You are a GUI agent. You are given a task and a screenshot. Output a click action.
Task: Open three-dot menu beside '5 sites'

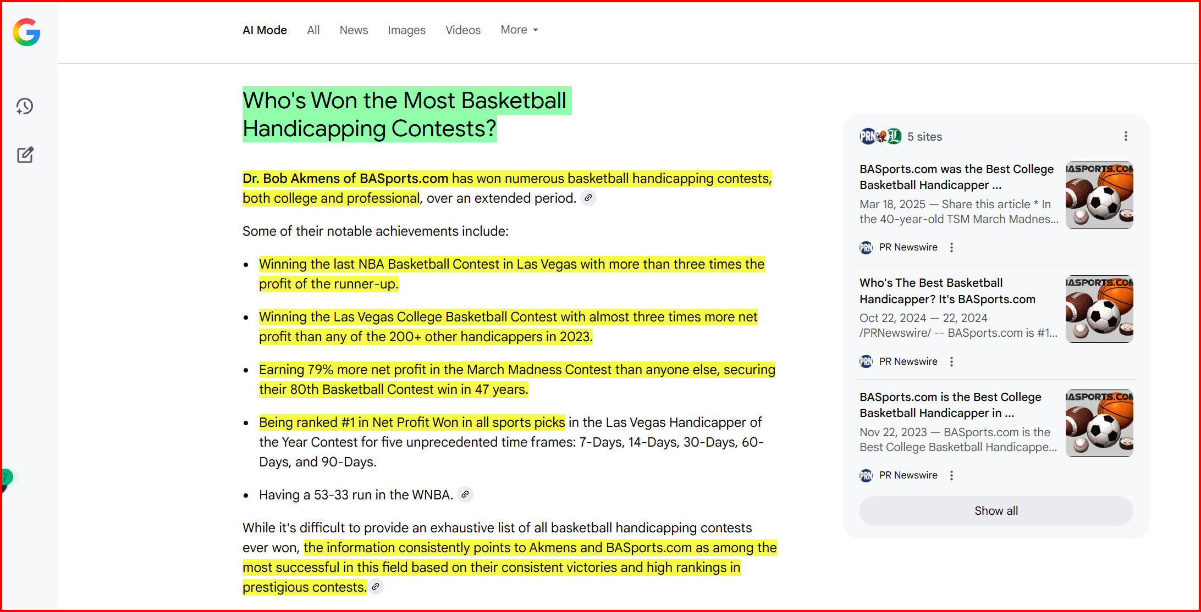pyautogui.click(x=1126, y=136)
